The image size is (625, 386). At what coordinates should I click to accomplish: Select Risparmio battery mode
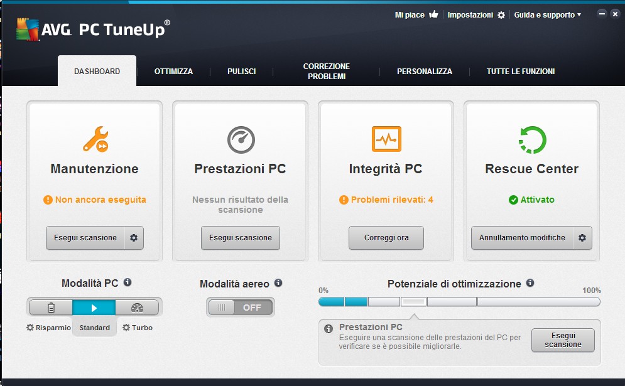pos(51,308)
